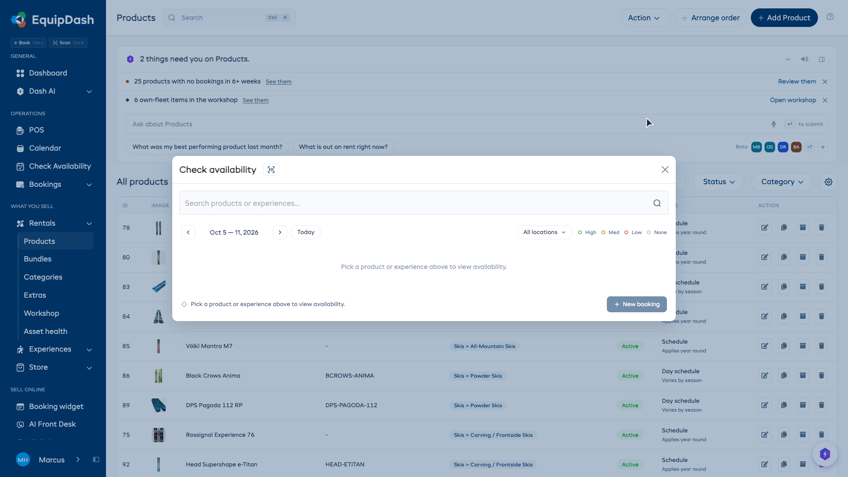Image resolution: width=848 pixels, height=477 pixels.
Task: Go to next week in availability dialog
Action: pyautogui.click(x=280, y=232)
